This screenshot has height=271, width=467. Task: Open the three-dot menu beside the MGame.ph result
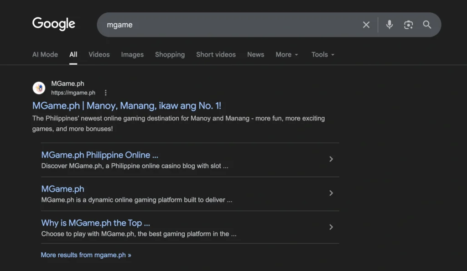(x=105, y=93)
